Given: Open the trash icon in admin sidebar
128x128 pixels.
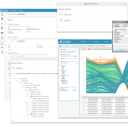Looking at the screenshot, I should (x=2, y=52).
